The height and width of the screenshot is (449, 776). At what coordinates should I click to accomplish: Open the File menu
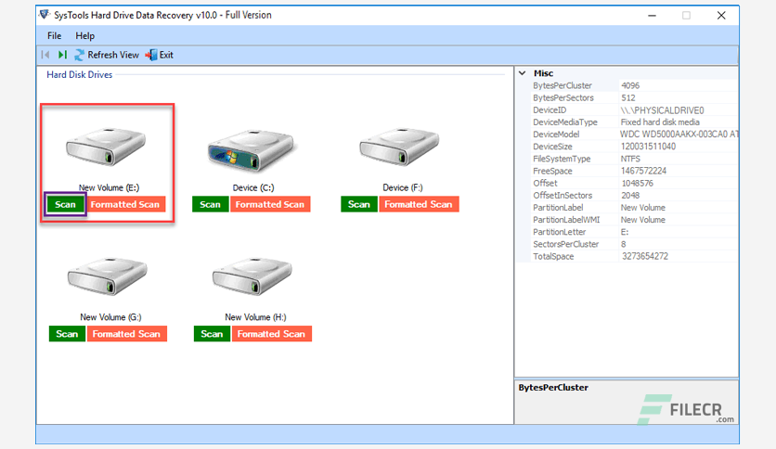(55, 35)
